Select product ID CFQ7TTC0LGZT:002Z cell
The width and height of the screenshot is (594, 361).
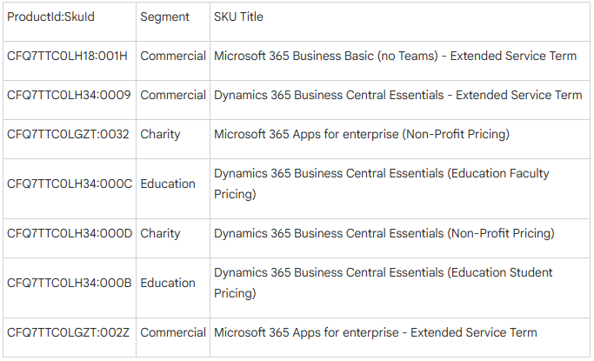point(68,332)
